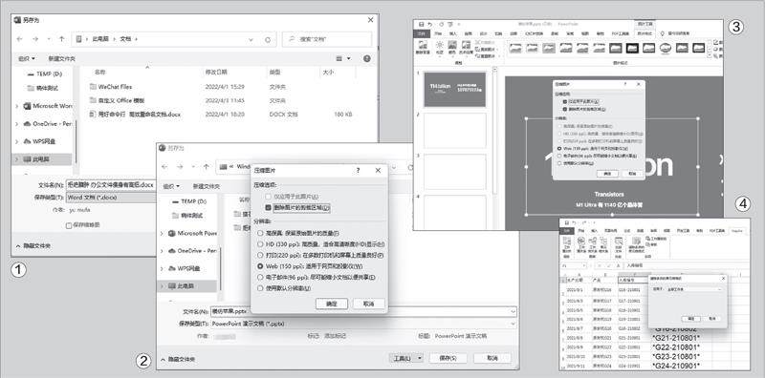The image size is (765, 378).
Task: Select HD (330 ppi) radio in Save As 压缩图片 dialog
Action: [260, 244]
